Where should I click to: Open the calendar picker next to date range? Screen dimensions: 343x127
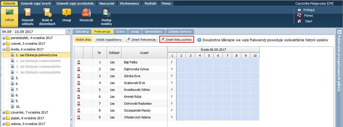click(68, 31)
